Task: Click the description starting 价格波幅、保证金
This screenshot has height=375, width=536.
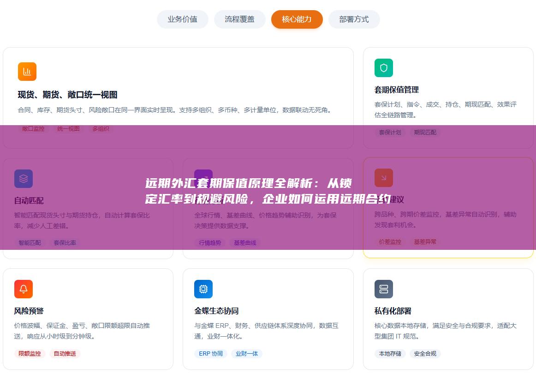Action: (x=82, y=331)
